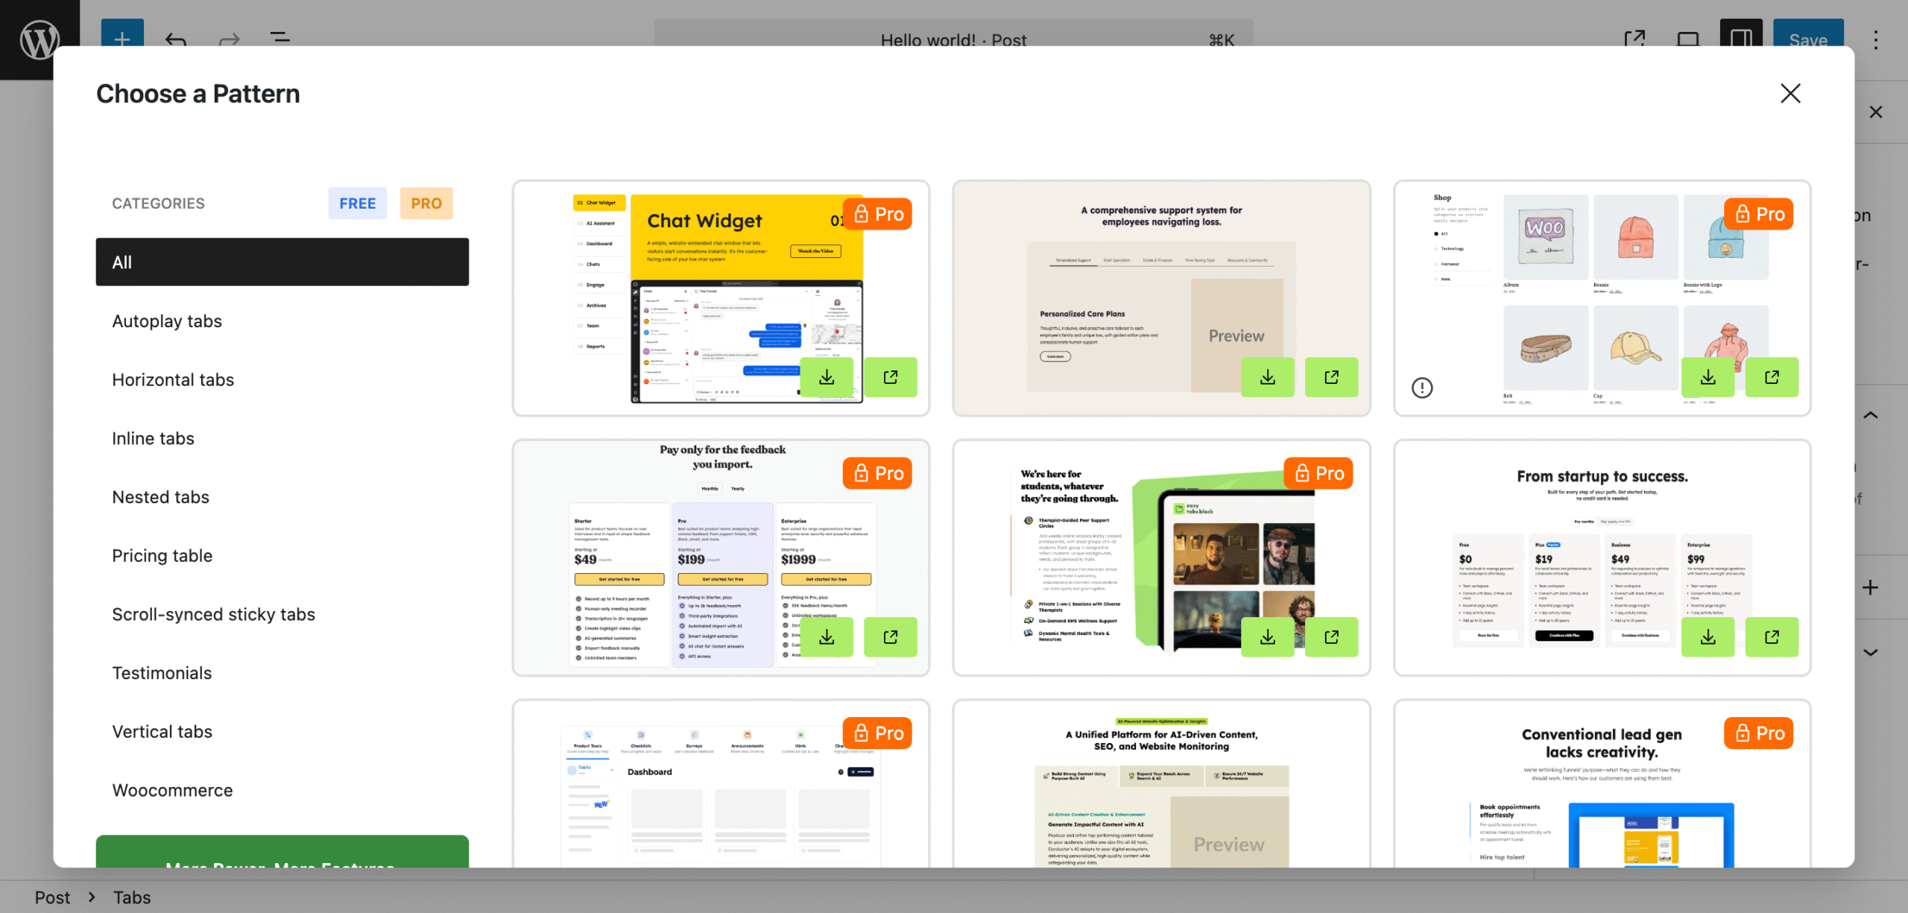Select the Pricing table category
Screen dimensions: 1908x913
(162, 555)
